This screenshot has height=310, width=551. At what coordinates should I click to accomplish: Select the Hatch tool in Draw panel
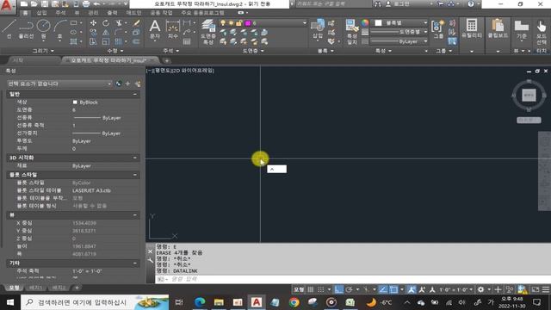click(73, 41)
